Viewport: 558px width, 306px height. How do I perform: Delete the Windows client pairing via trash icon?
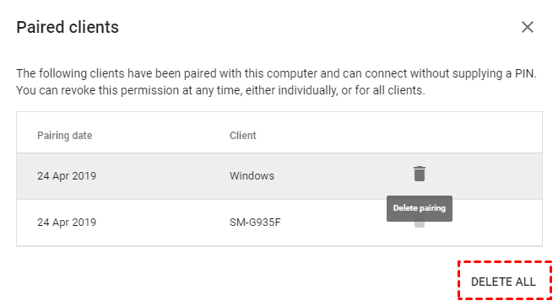pos(420,174)
